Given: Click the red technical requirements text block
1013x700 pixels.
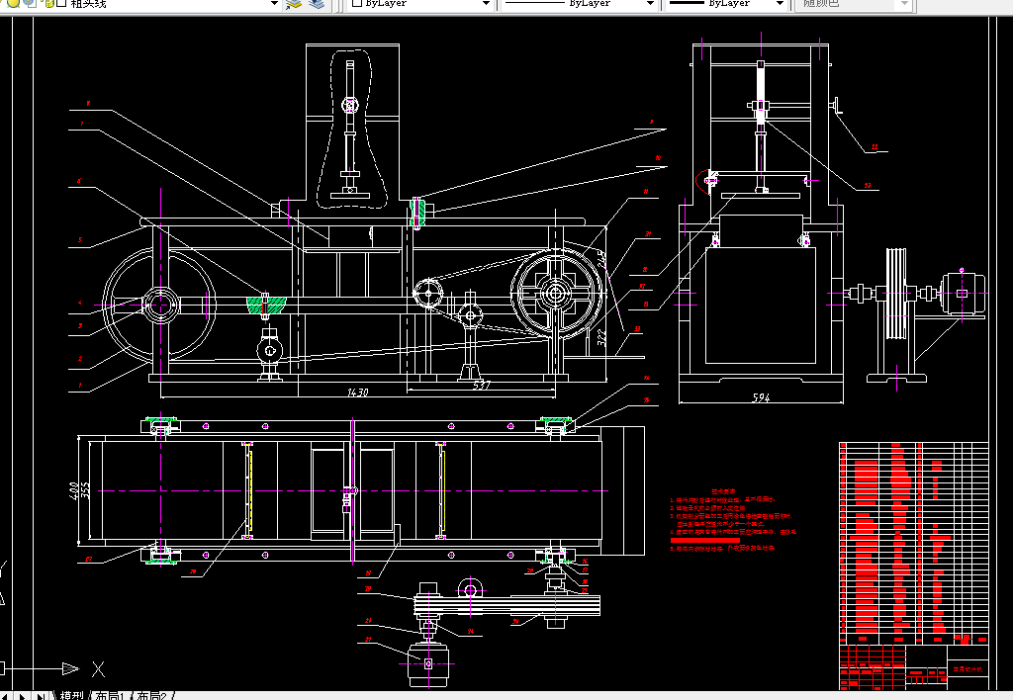Looking at the screenshot, I should (x=733, y=520).
